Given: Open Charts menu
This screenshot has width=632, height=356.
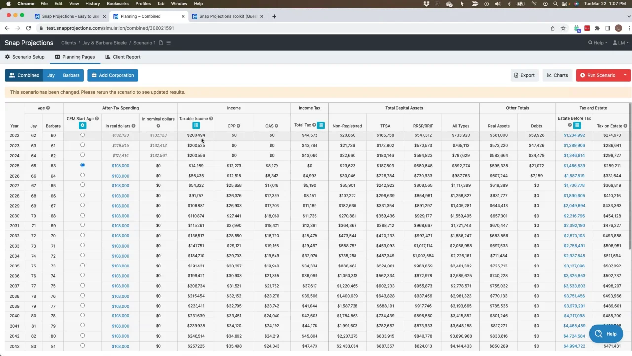Looking at the screenshot, I should click(557, 75).
